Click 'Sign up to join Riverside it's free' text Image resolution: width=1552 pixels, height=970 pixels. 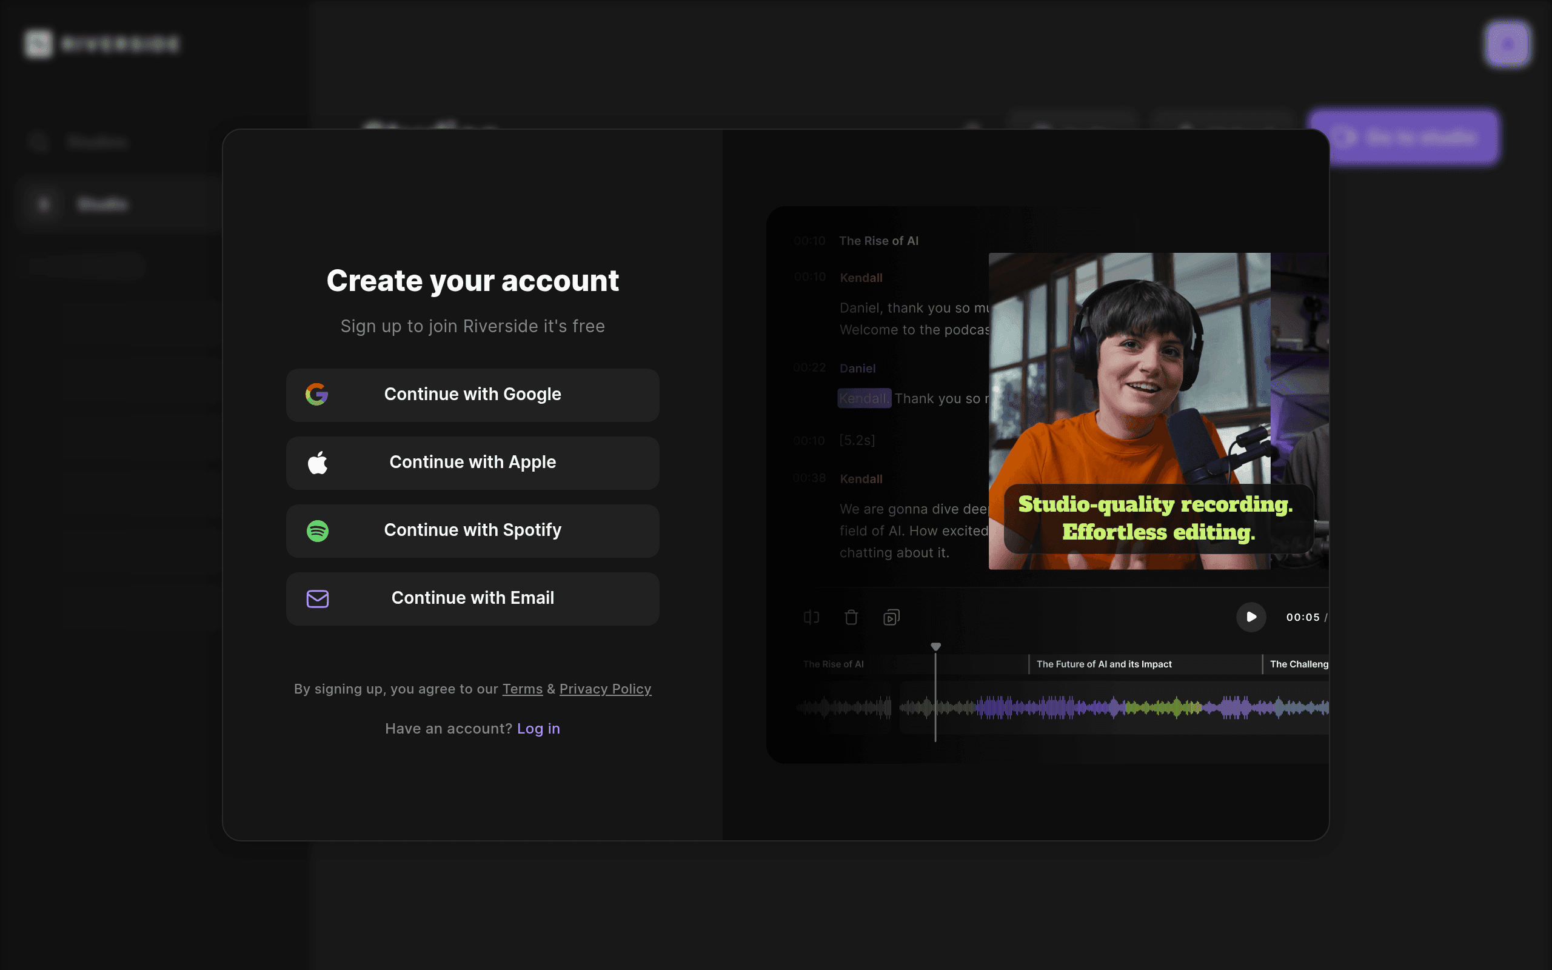[x=473, y=327]
